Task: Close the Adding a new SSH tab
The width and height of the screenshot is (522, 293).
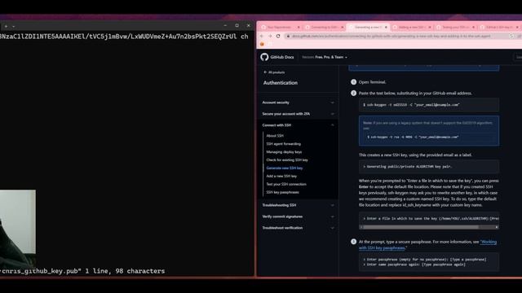Action: pyautogui.click(x=430, y=27)
